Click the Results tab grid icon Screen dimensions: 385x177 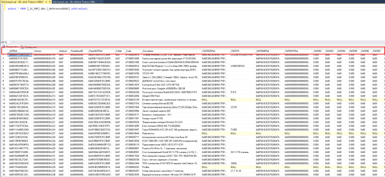coord(3,47)
